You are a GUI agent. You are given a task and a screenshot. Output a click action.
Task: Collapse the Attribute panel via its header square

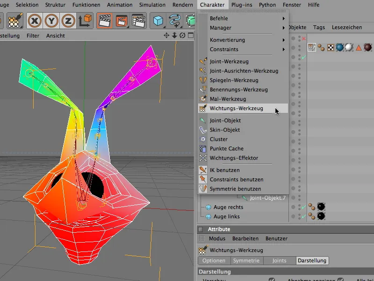pos(201,229)
